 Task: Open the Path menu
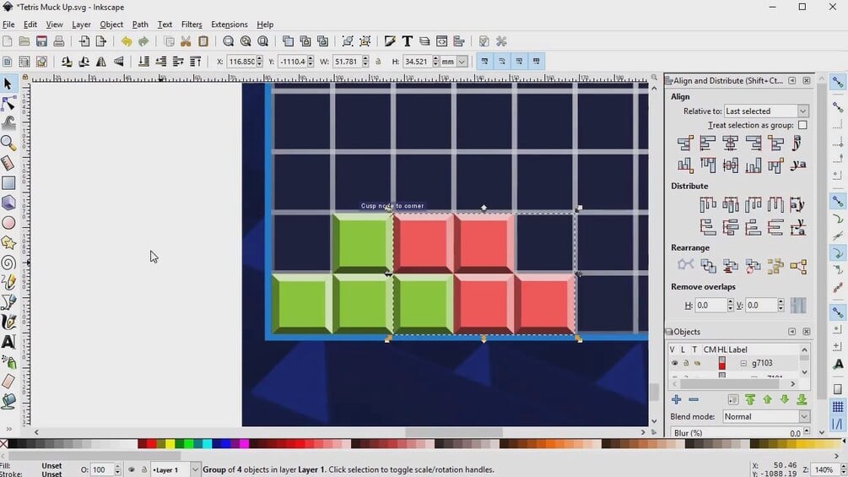pos(140,24)
